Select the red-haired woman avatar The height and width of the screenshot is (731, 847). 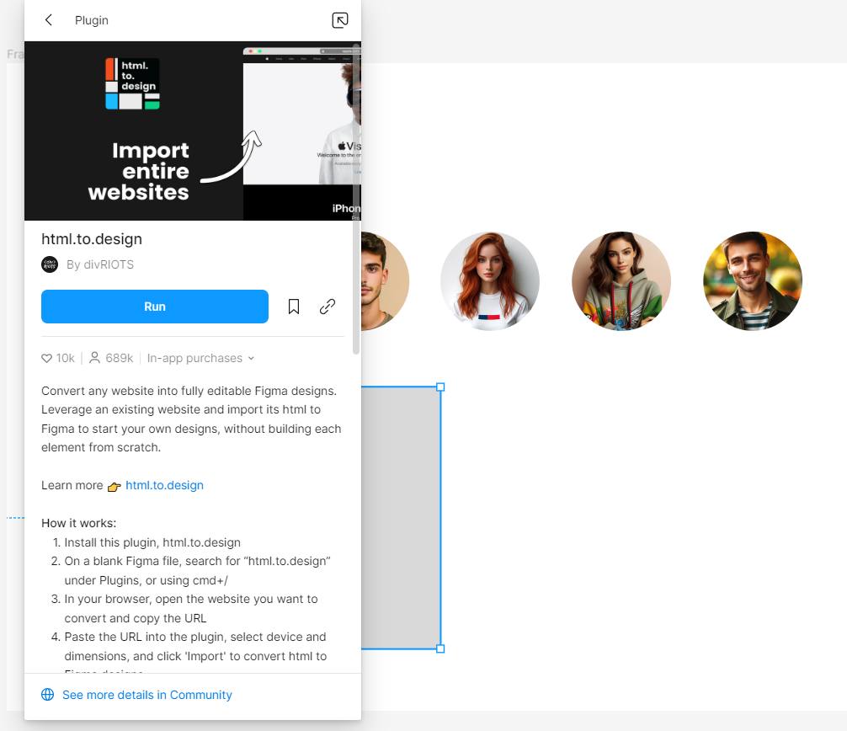point(489,281)
